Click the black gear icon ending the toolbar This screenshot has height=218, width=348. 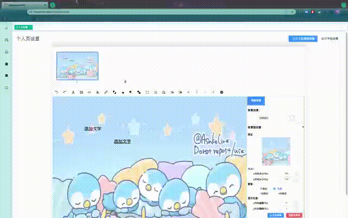coord(221,92)
